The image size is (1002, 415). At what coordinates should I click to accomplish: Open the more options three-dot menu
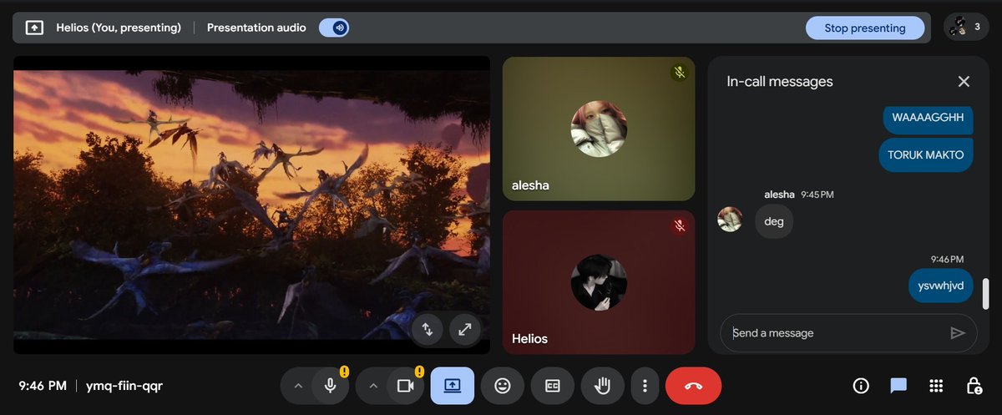click(645, 386)
